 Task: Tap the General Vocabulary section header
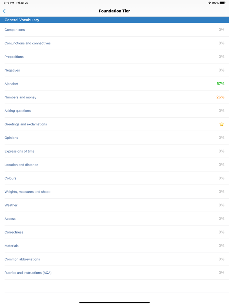click(22, 20)
